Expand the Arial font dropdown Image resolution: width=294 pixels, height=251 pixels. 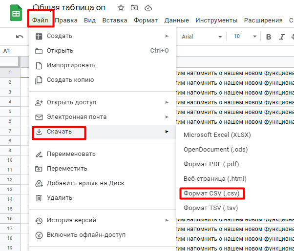(202, 37)
